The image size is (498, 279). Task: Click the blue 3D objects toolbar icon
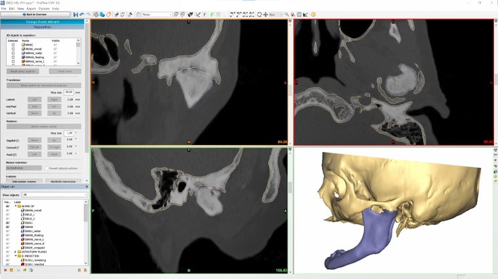click(x=102, y=14)
